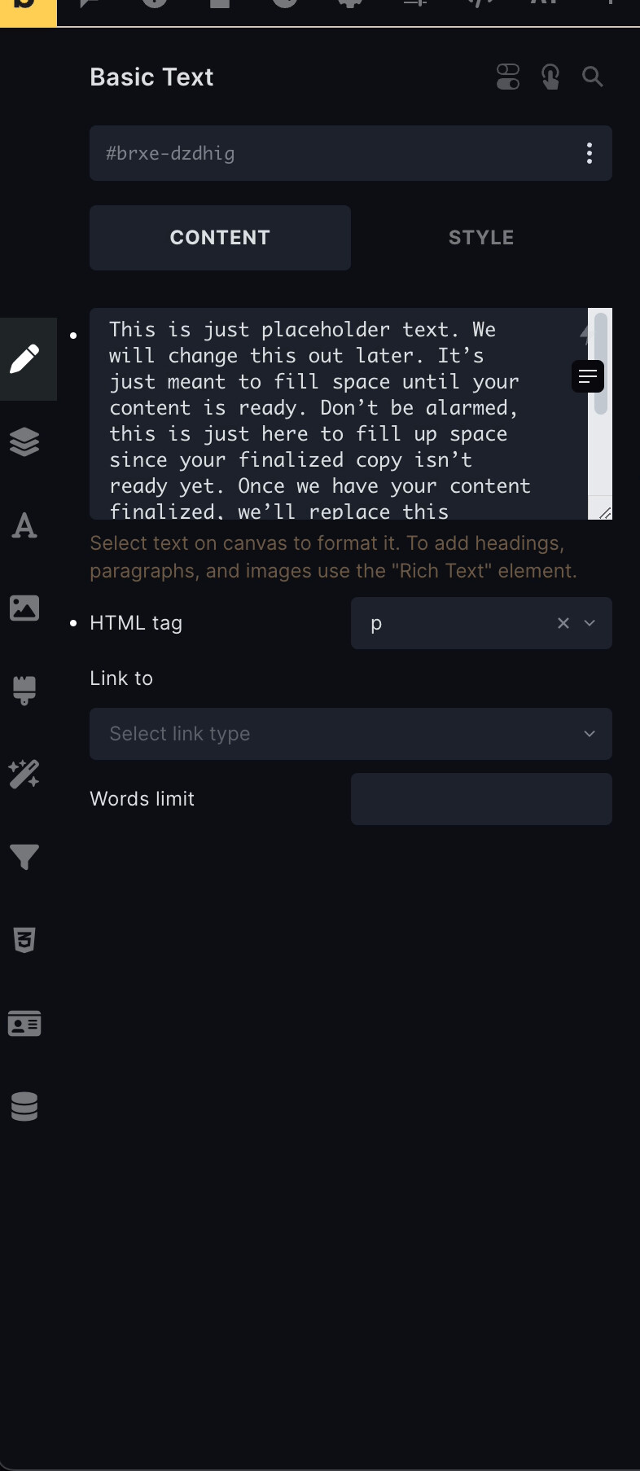Screen dimensions: 640x1471
Task: Toggle the switches icon in the panel header
Action: click(508, 77)
